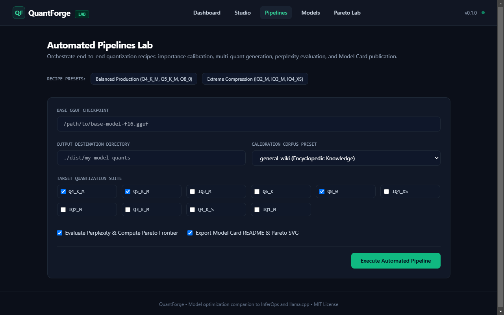Click the QuantForge MIT License footer text
This screenshot has height=315, width=504.
click(x=248, y=304)
